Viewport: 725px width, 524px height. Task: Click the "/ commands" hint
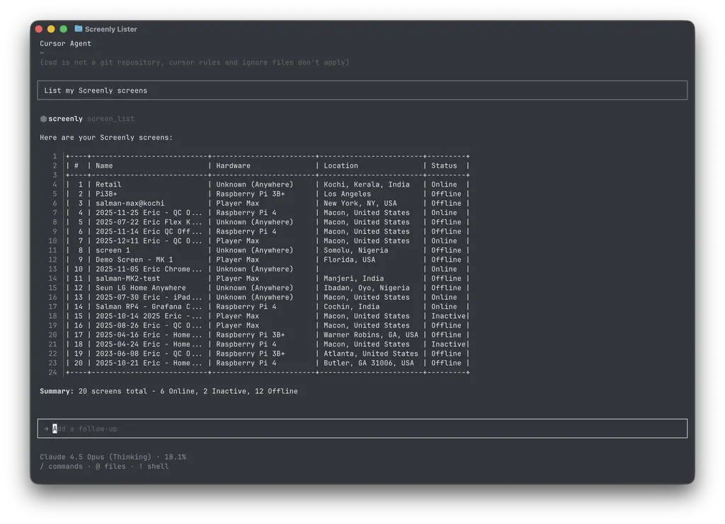click(x=61, y=467)
